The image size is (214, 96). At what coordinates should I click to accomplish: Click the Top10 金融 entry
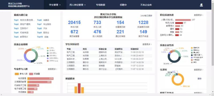43,37
